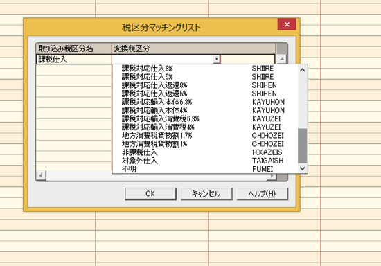Click dropdown list scroll up arrow
This screenshot has width=381, height=266.
[x=302, y=70]
